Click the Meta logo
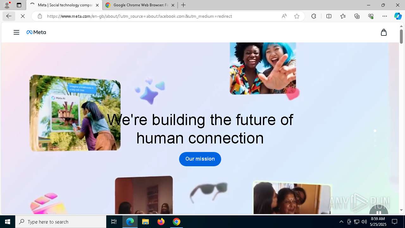 click(36, 32)
